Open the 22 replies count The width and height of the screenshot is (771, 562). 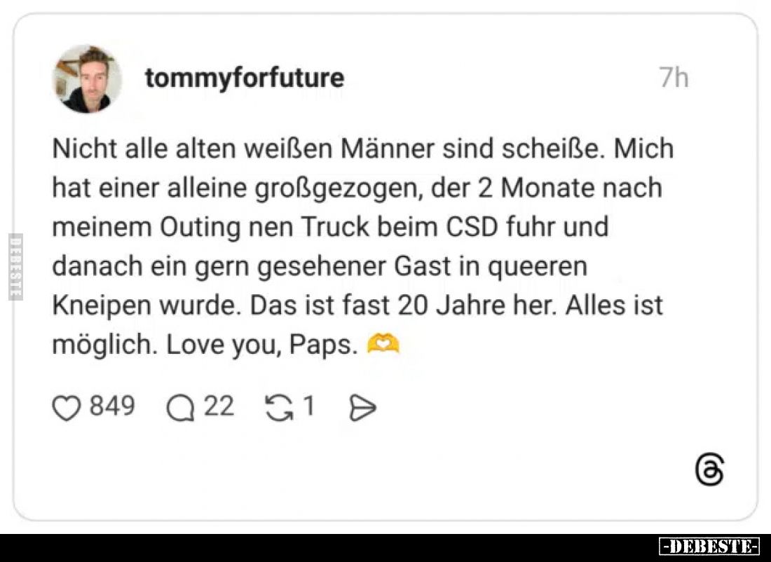pyautogui.click(x=219, y=406)
